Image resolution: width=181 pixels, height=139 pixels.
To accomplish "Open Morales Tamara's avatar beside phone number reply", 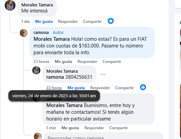I will pos(36,70).
